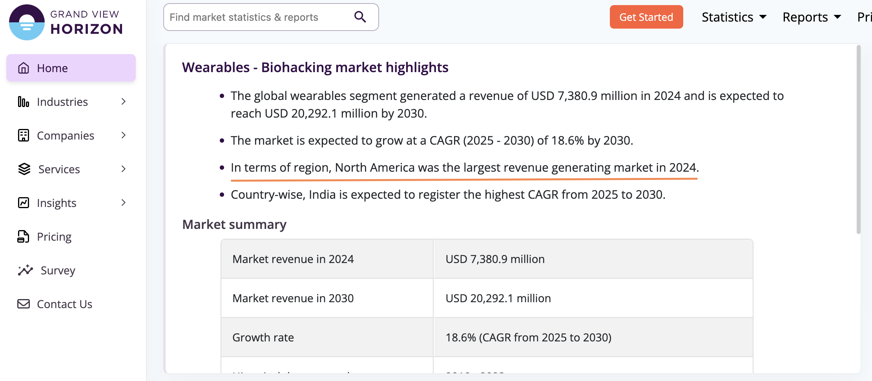Click the search magnifier icon
Viewport: 872px width, 381px height.
point(359,17)
